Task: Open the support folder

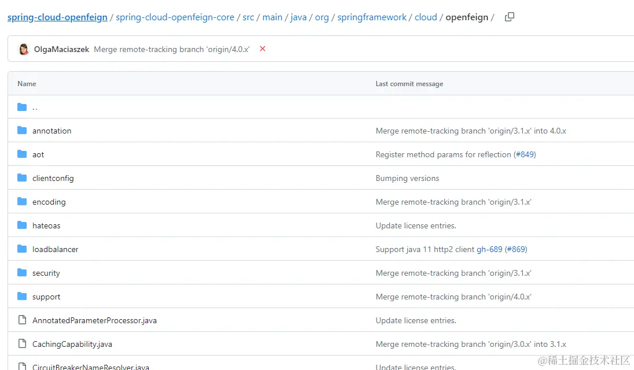Action: point(46,297)
